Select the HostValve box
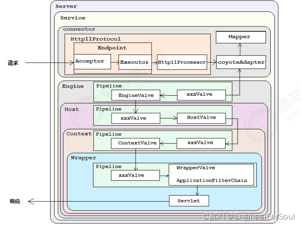This screenshot has height=225, width=301. (x=201, y=118)
